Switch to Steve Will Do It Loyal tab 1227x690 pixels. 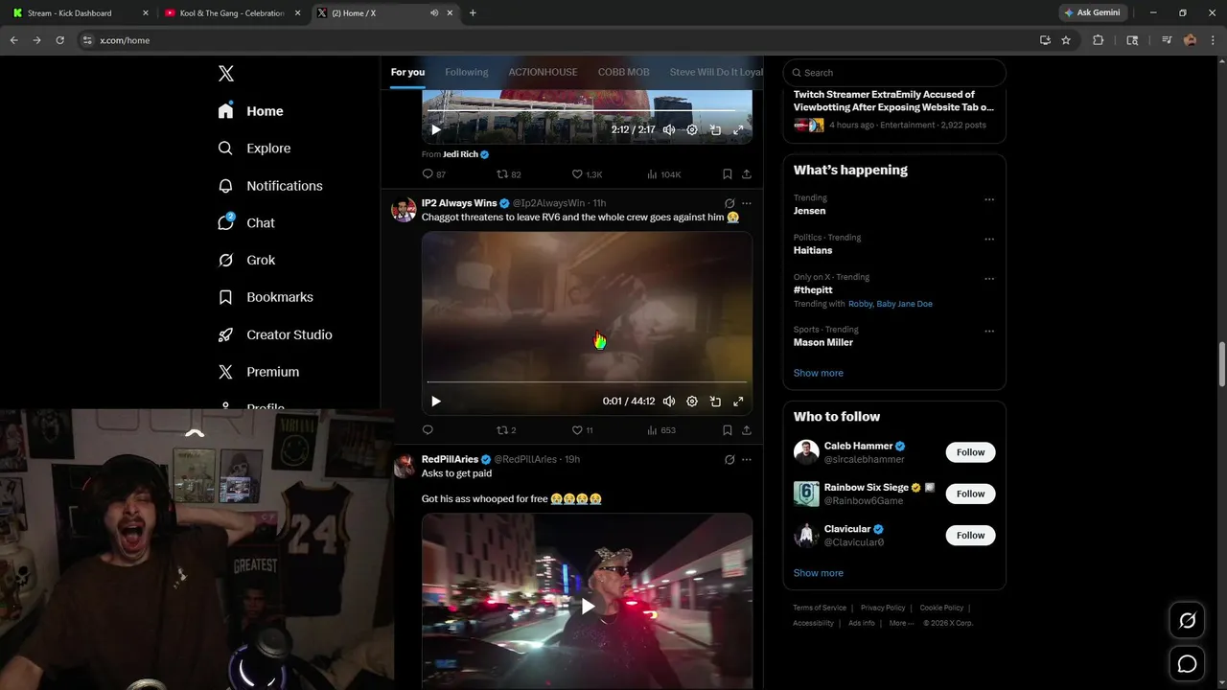pos(716,72)
